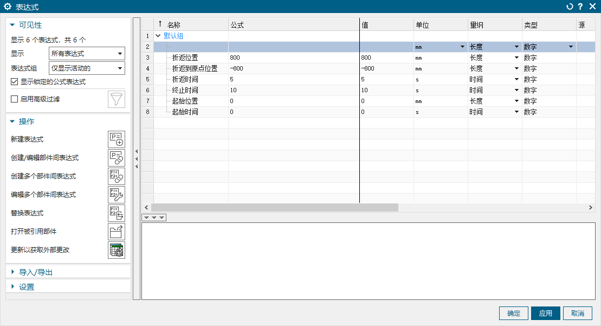Click the 更新以获取外部更改 icon
The image size is (601, 326).
[116, 250]
